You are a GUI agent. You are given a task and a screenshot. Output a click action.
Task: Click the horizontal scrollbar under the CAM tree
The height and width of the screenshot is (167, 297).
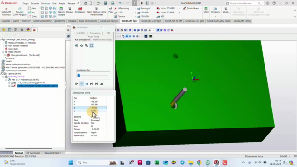click(28, 148)
